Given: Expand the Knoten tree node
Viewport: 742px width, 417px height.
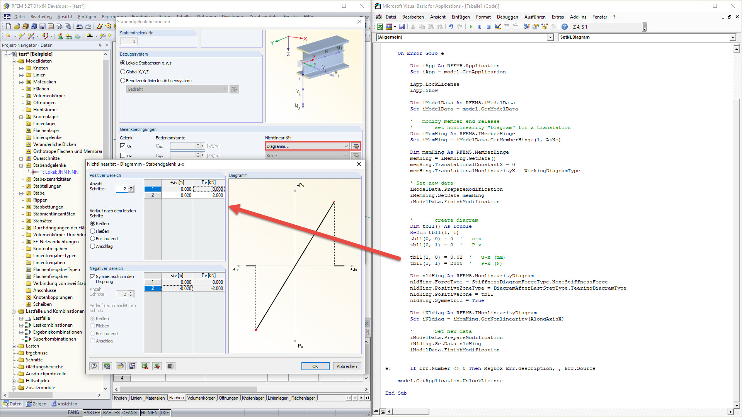Looking at the screenshot, I should click(21, 68).
